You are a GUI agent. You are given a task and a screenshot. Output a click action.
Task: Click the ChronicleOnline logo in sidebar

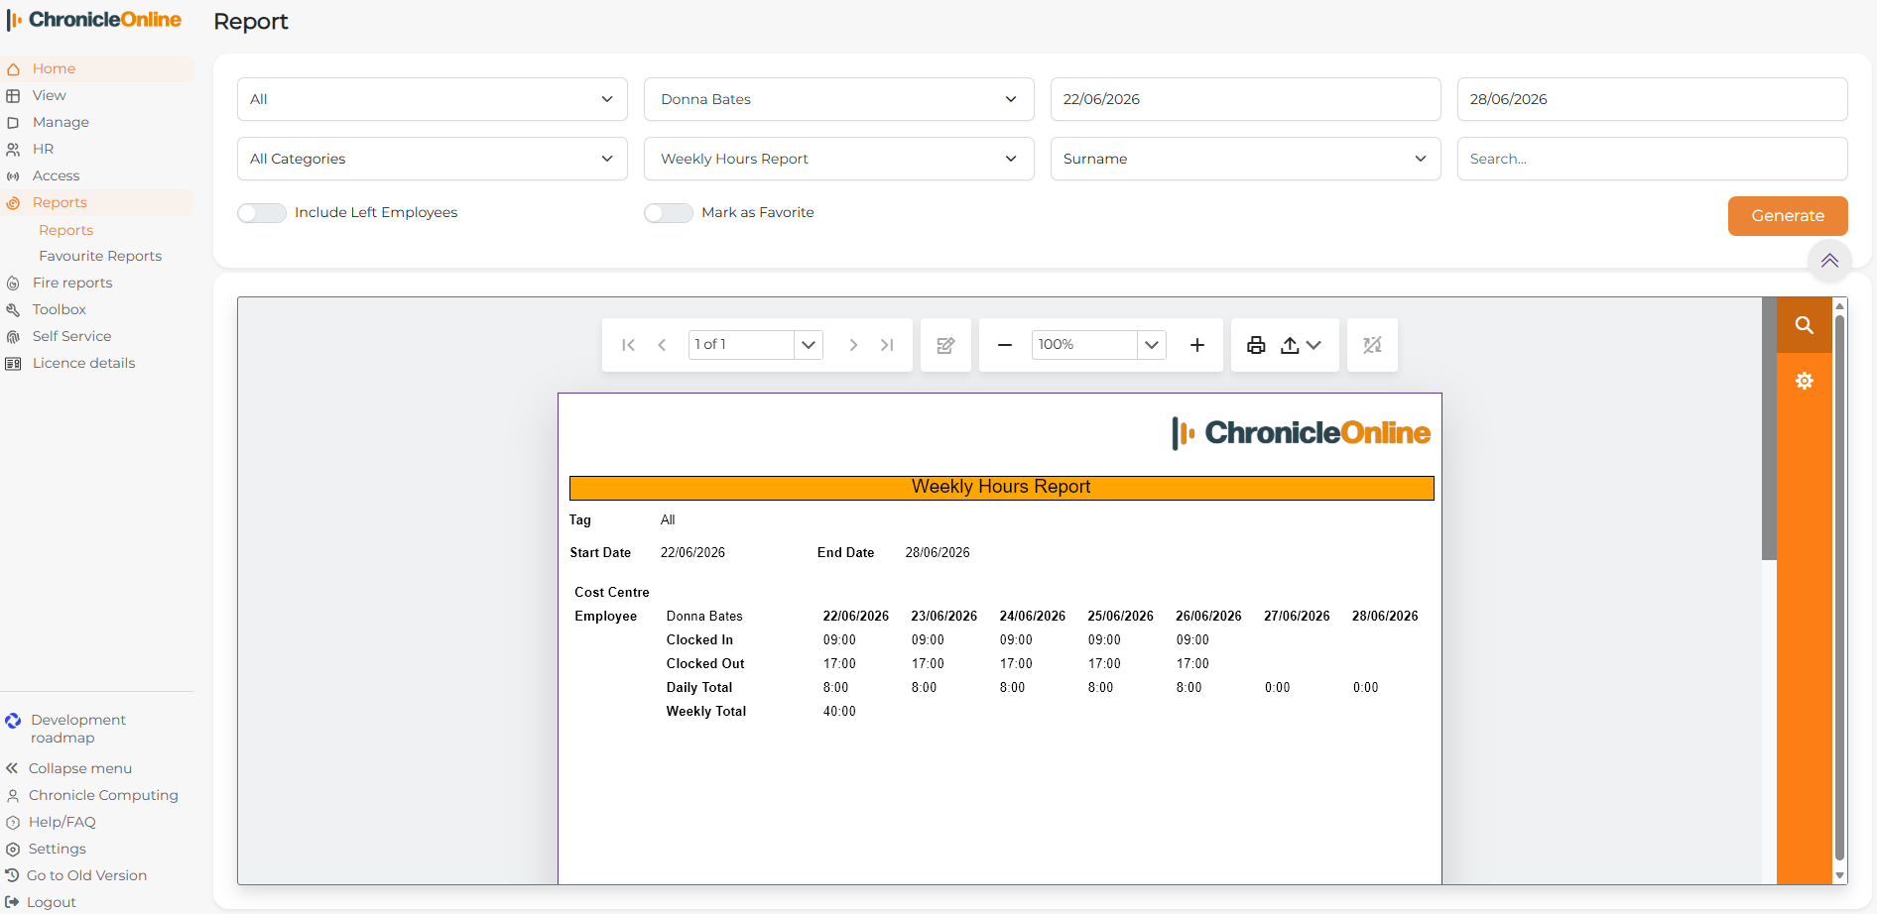tap(94, 20)
